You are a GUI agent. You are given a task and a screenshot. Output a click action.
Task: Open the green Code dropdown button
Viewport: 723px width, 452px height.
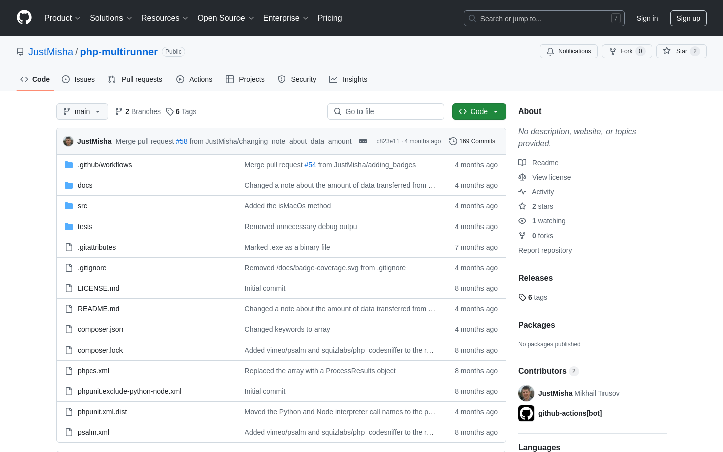(479, 111)
